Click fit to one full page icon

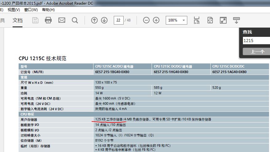pyautogui.click(x=210, y=20)
